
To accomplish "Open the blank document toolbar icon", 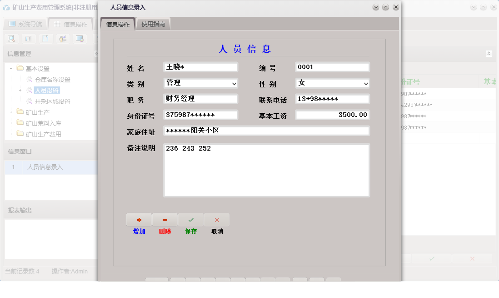I will (x=45, y=39).
